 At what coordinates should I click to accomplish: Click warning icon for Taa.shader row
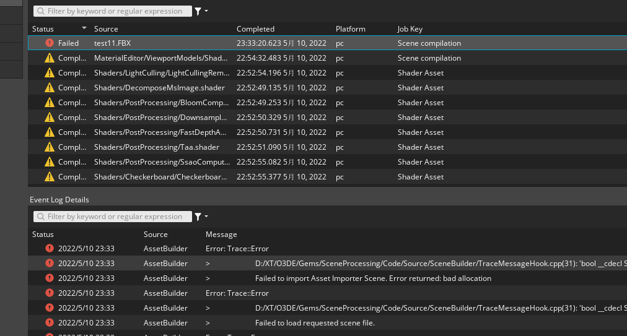(49, 147)
